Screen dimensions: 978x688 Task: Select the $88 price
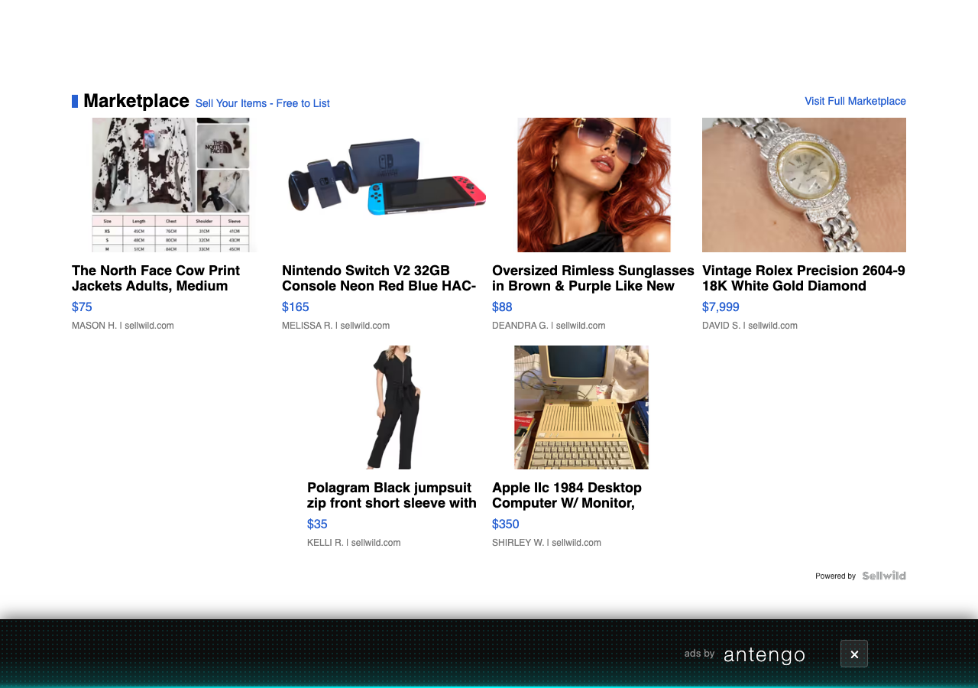502,307
